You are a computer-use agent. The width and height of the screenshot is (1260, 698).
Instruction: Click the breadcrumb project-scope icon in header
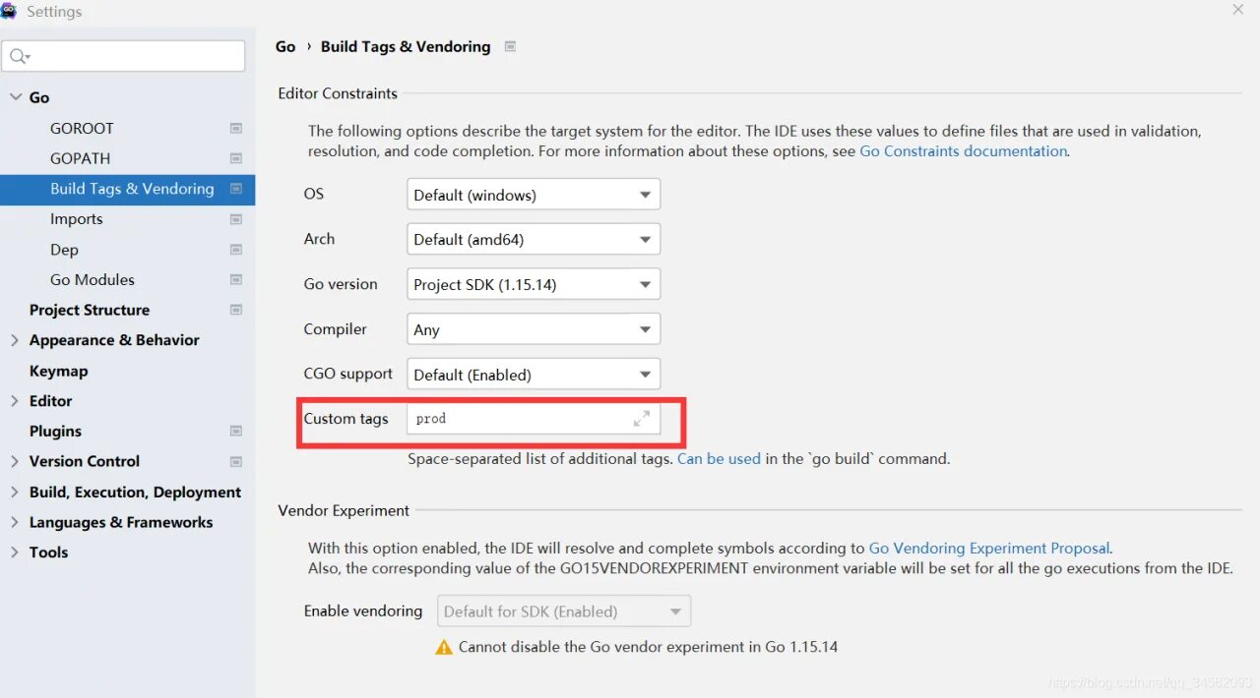(x=510, y=46)
